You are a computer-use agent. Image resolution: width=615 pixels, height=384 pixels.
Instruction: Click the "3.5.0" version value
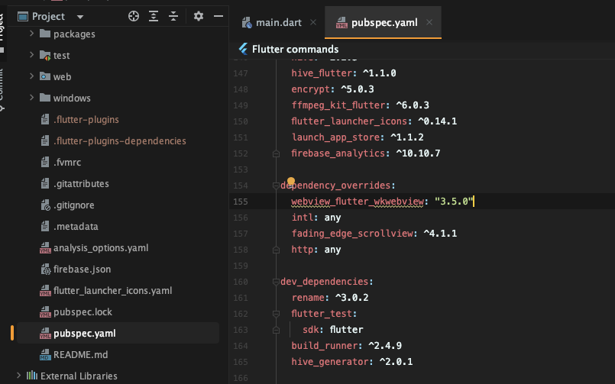pyautogui.click(x=453, y=202)
